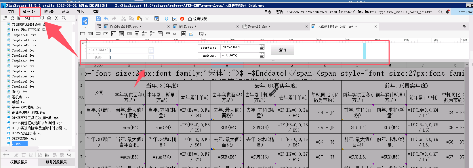The height and width of the screenshot is (168, 473).
Task: Open the tab list dropdown at right of tabs
Action: tap(464, 26)
